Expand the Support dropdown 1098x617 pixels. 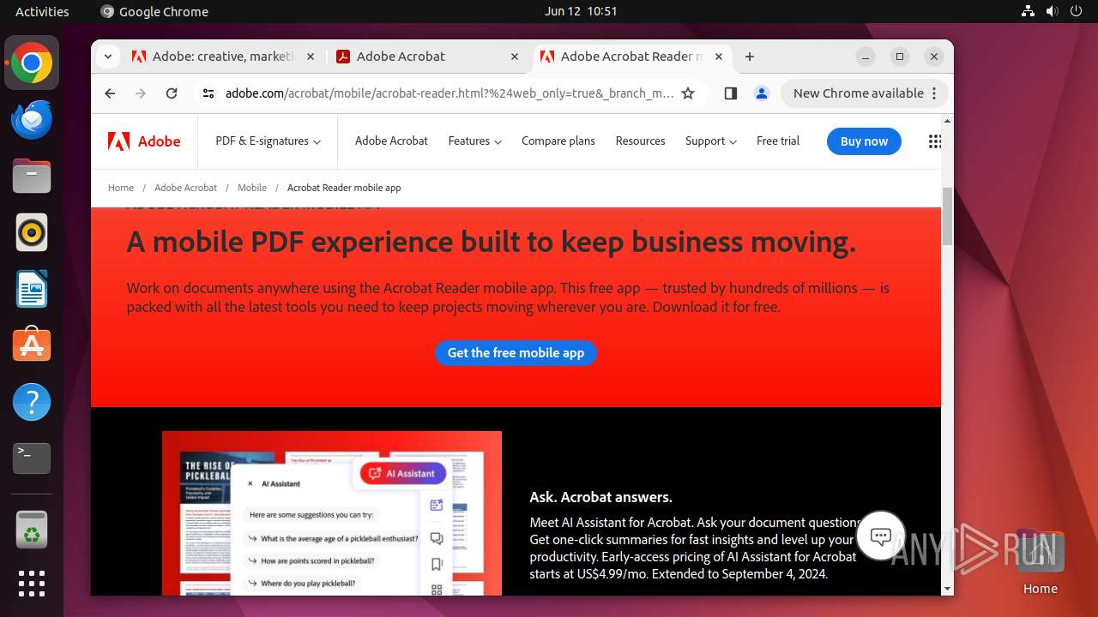(710, 141)
